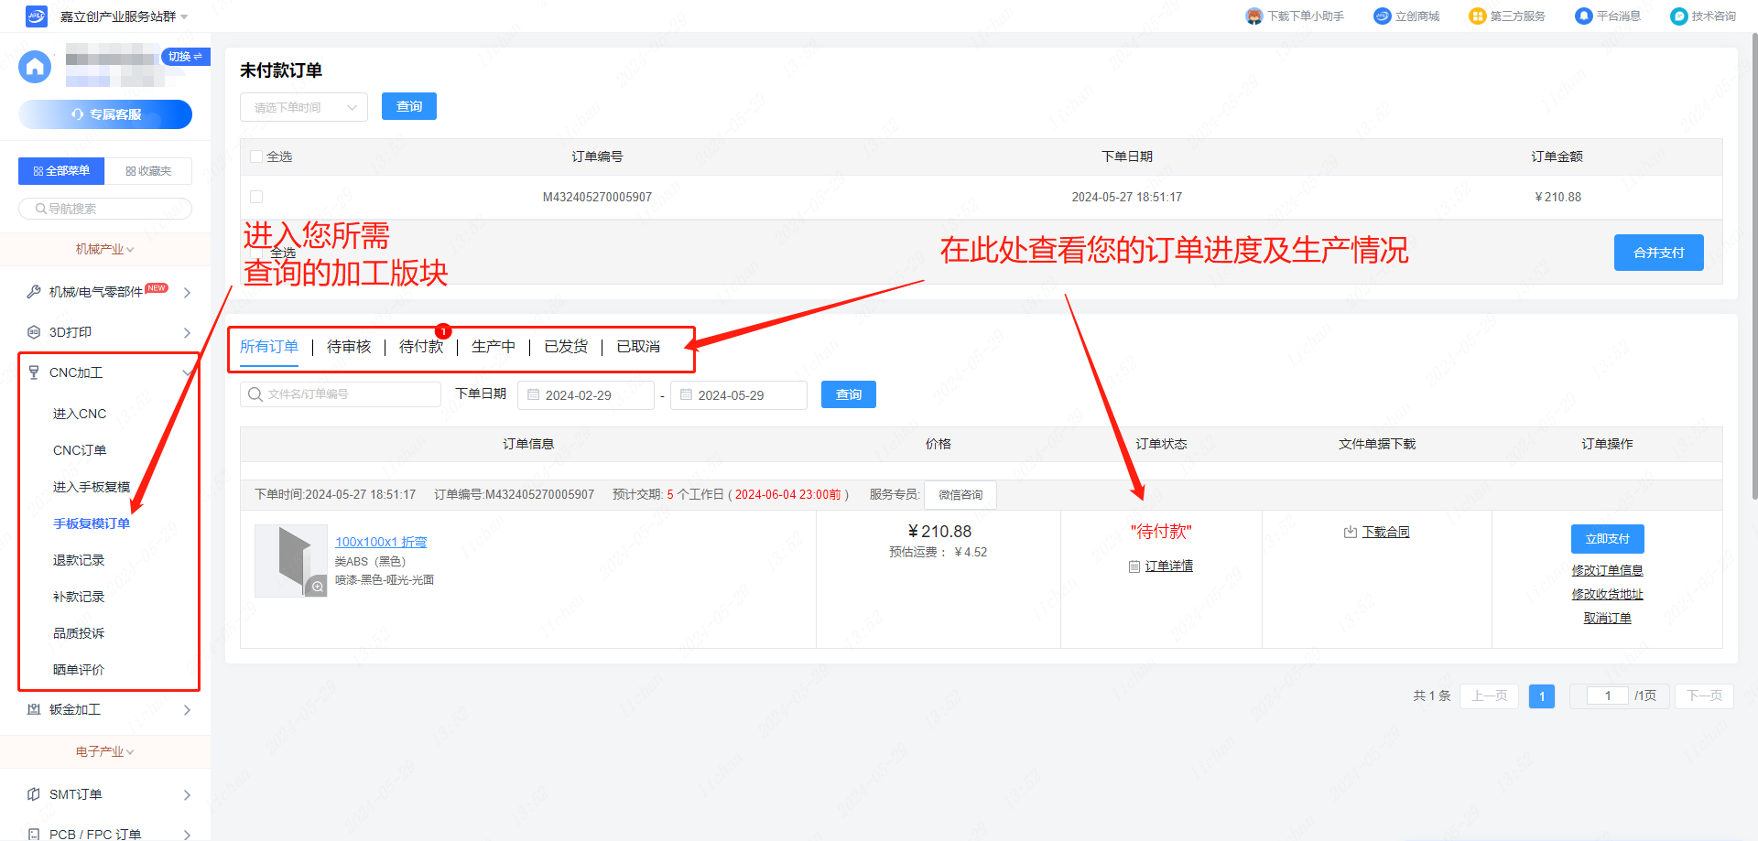Expand the PCB / FPC 订单 chevron
Image resolution: width=1758 pixels, height=841 pixels.
click(187, 835)
